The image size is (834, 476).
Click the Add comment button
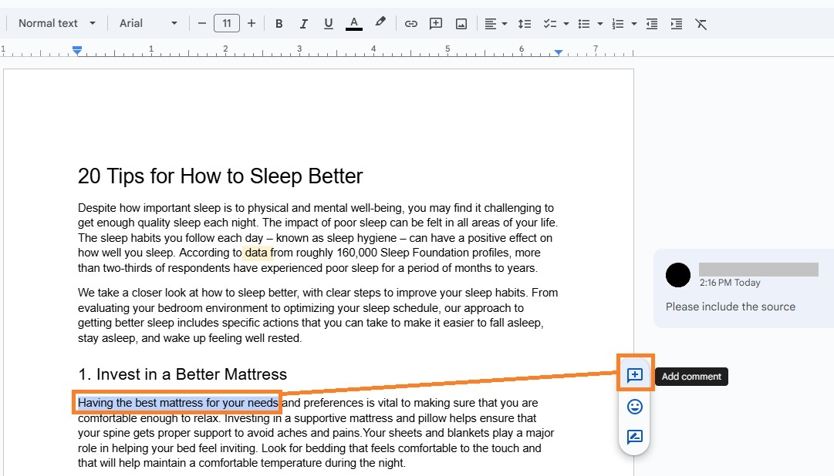tap(633, 375)
